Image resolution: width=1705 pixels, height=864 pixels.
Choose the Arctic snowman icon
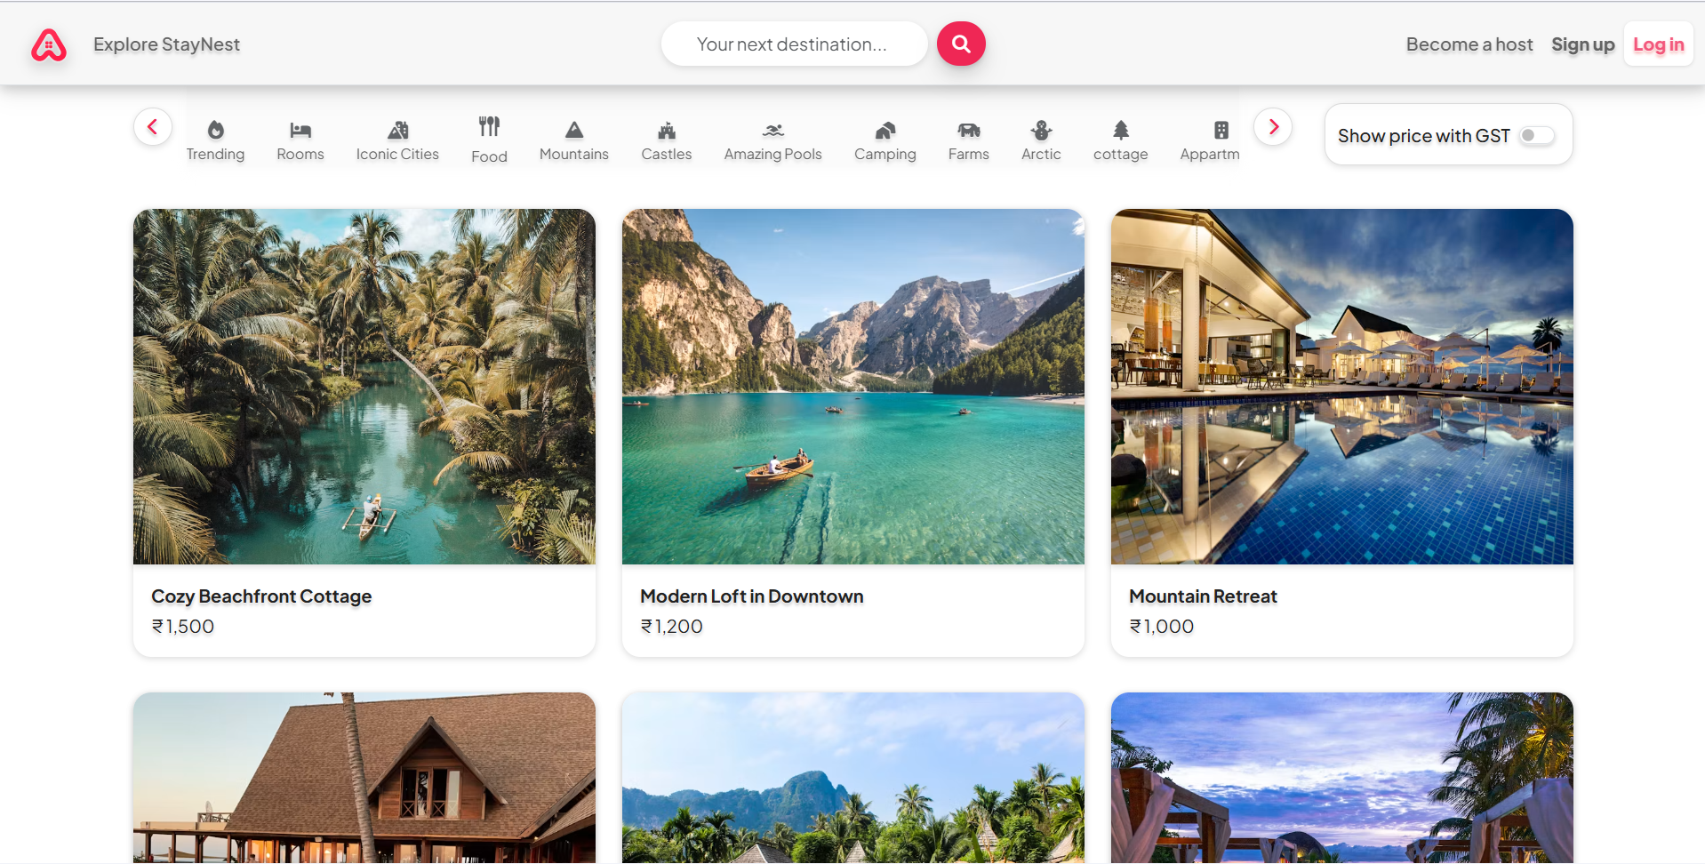[1041, 130]
